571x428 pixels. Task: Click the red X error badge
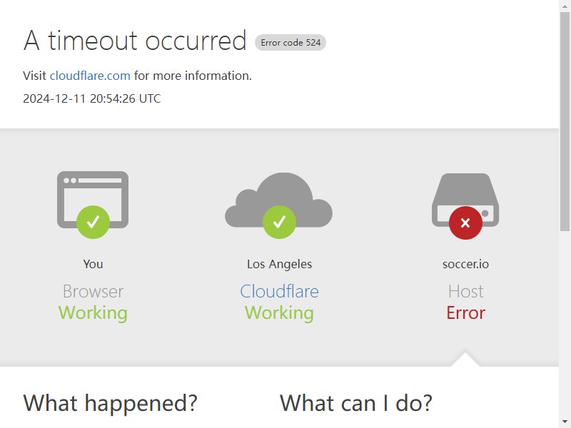[x=465, y=223]
